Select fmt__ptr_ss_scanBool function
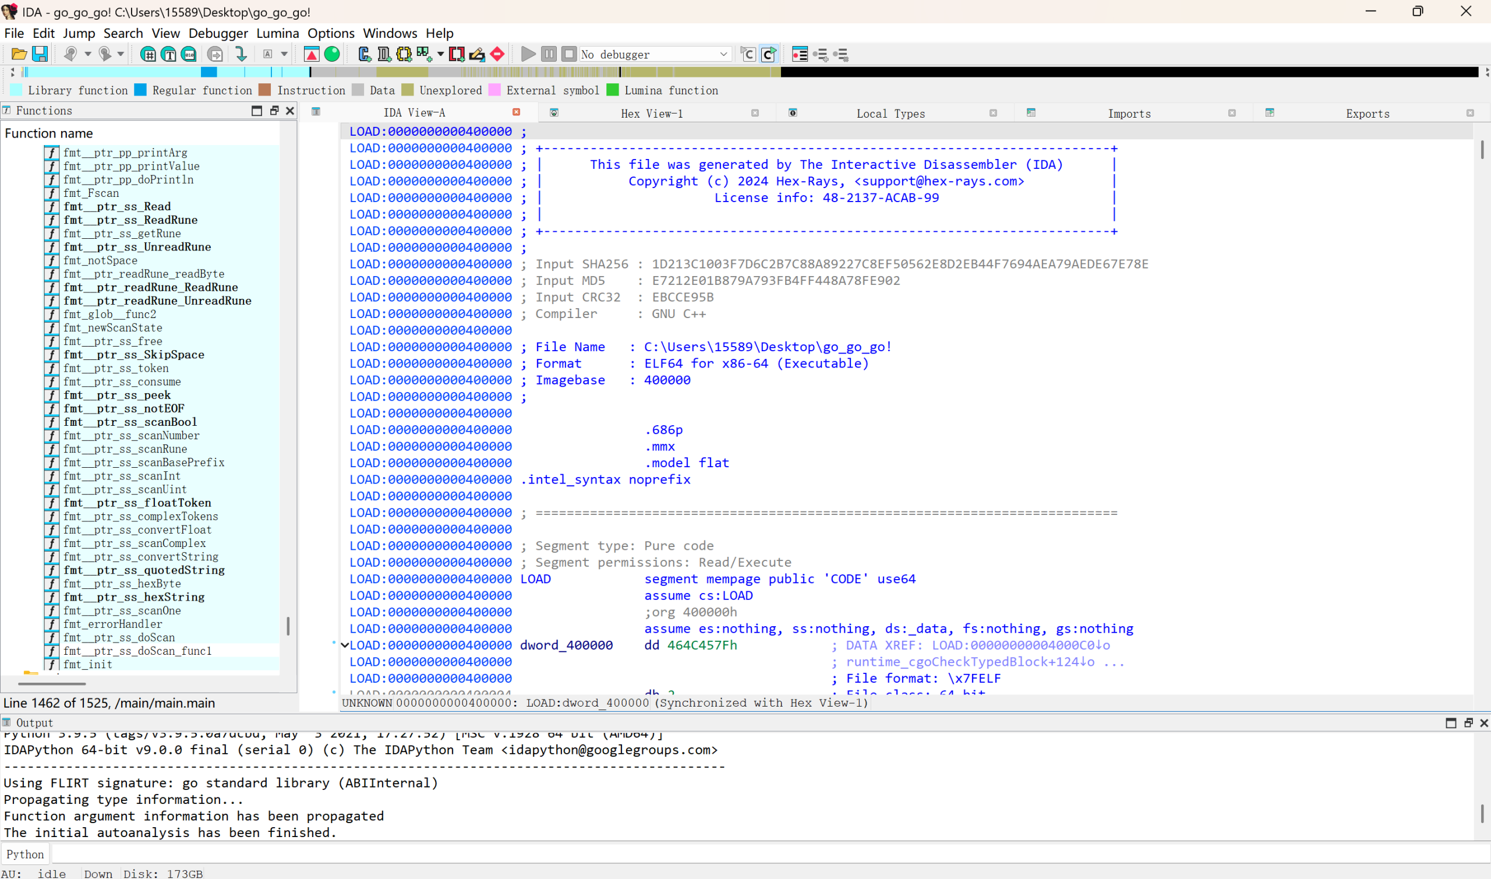Image resolution: width=1491 pixels, height=879 pixels. pos(130,422)
